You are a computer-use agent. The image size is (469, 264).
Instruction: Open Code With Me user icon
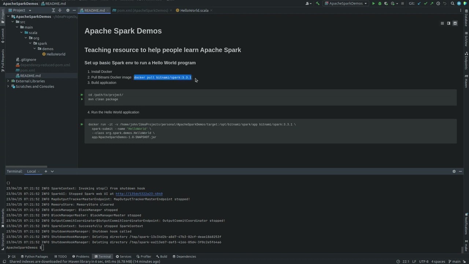(x=308, y=3)
